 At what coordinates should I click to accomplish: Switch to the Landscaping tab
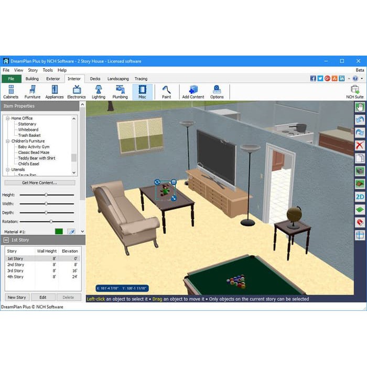pos(118,79)
